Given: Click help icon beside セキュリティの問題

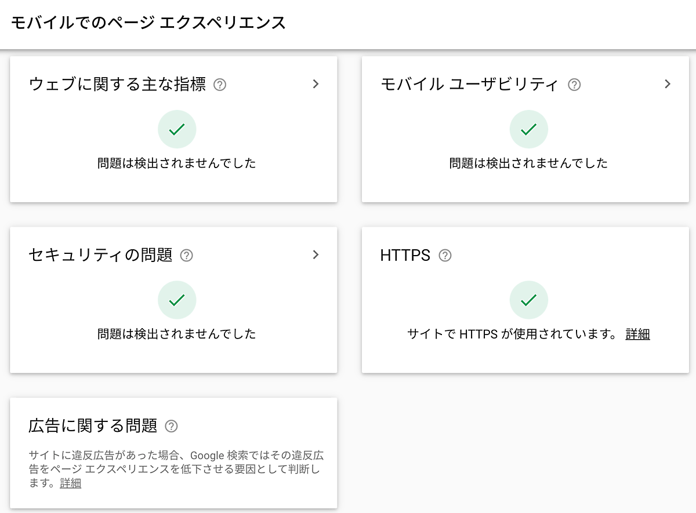Looking at the screenshot, I should pos(186,255).
